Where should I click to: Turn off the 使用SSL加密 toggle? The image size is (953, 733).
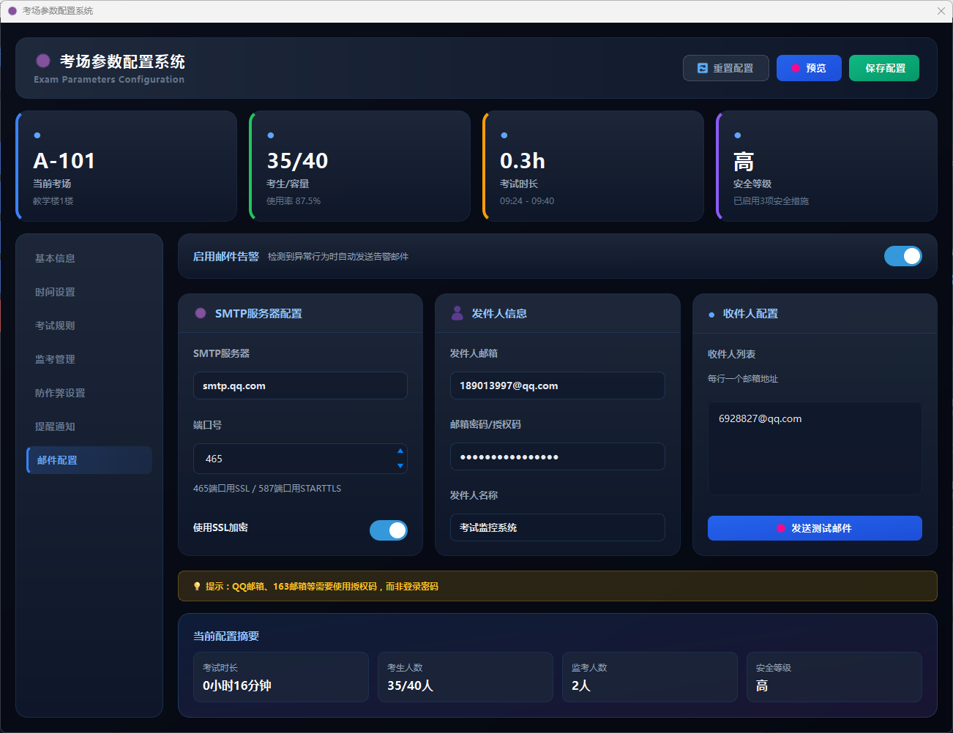[388, 530]
